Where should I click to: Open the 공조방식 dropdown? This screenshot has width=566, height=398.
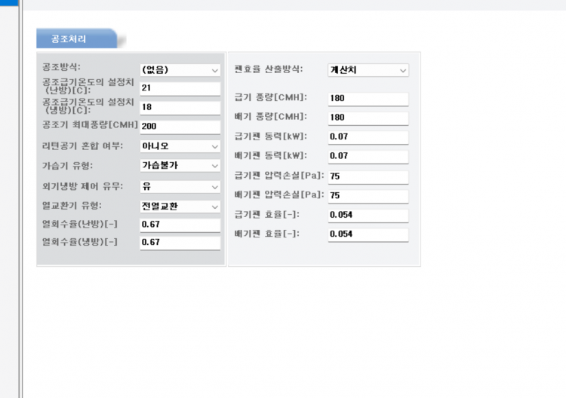click(180, 70)
